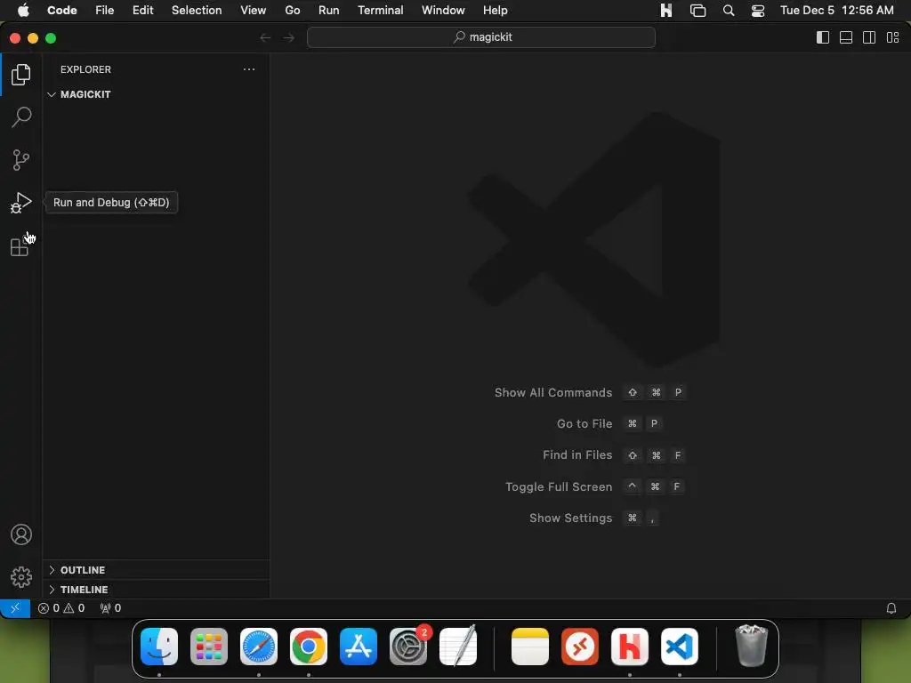Click the Toggle Full Screen label

click(x=559, y=486)
